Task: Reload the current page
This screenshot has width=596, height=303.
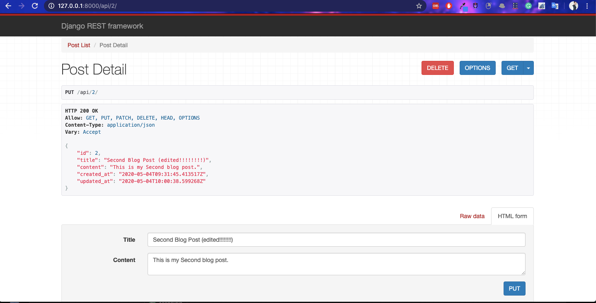Action: point(35,6)
